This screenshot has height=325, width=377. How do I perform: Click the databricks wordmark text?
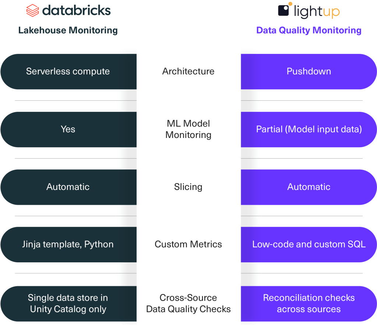pyautogui.click(x=76, y=10)
